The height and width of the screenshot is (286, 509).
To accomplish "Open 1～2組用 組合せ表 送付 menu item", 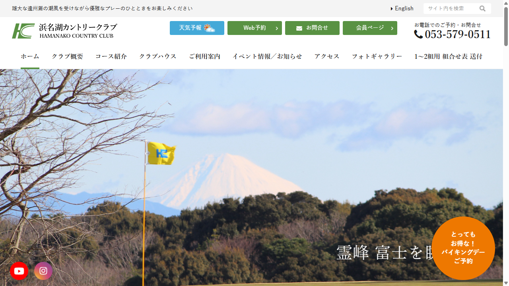I will pyautogui.click(x=448, y=56).
